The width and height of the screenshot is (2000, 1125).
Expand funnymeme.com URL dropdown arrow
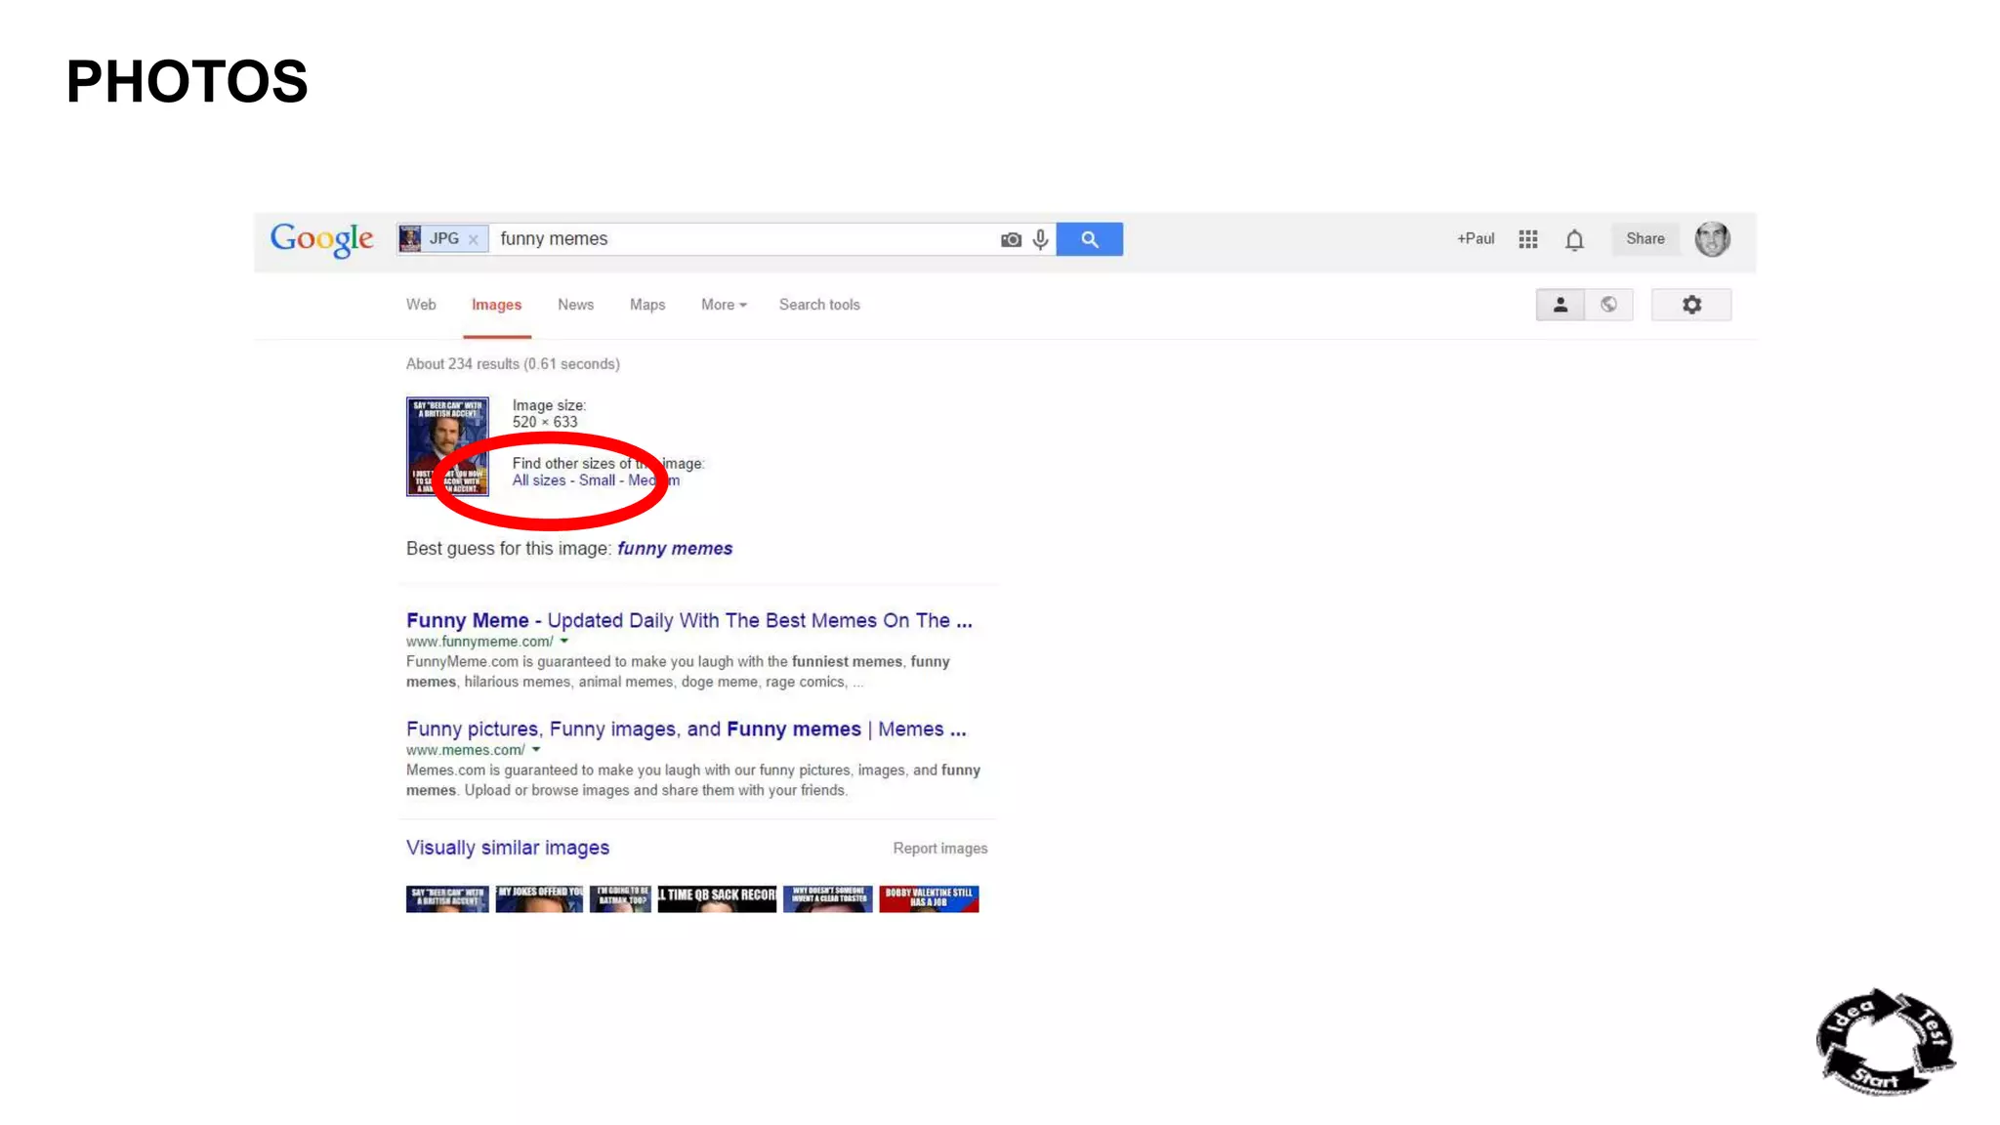pos(564,642)
